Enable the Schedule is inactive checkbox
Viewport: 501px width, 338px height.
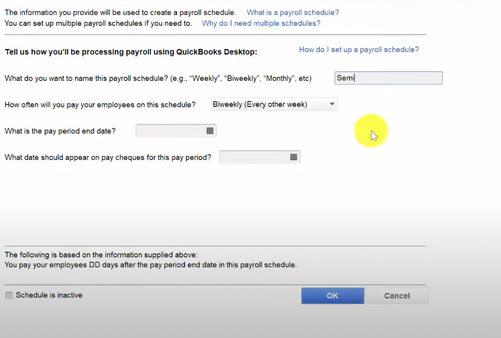[x=9, y=295]
